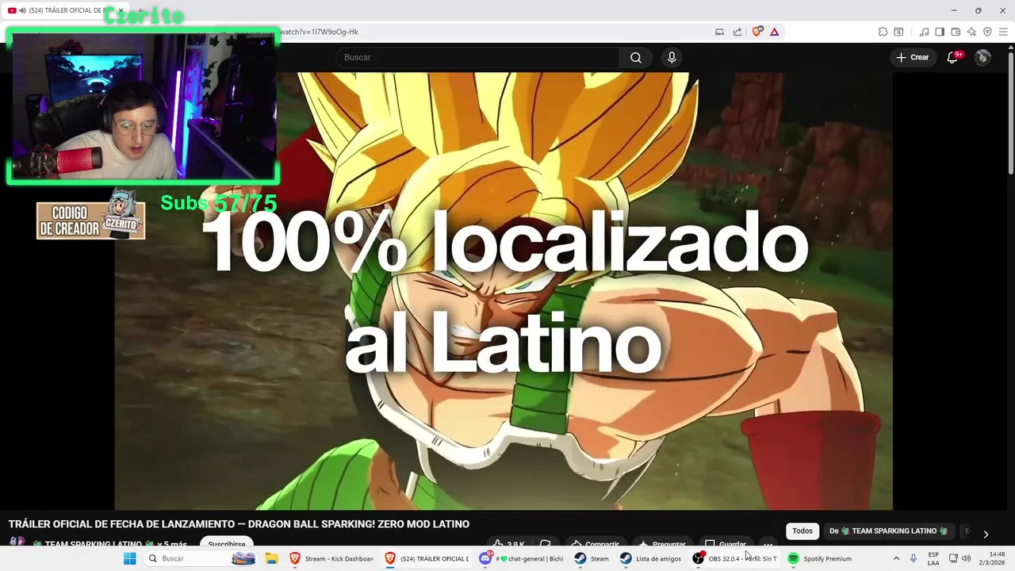Image resolution: width=1015 pixels, height=571 pixels.
Task: Select the Todos filter chip
Action: 802,531
